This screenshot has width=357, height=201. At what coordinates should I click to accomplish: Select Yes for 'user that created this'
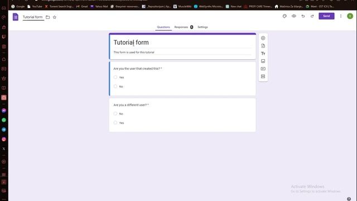point(115,77)
